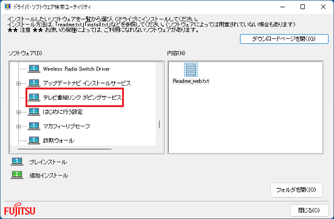Click the マカフィーリブセーフ laptop icon
The width and height of the screenshot is (334, 219).
pos(34,126)
